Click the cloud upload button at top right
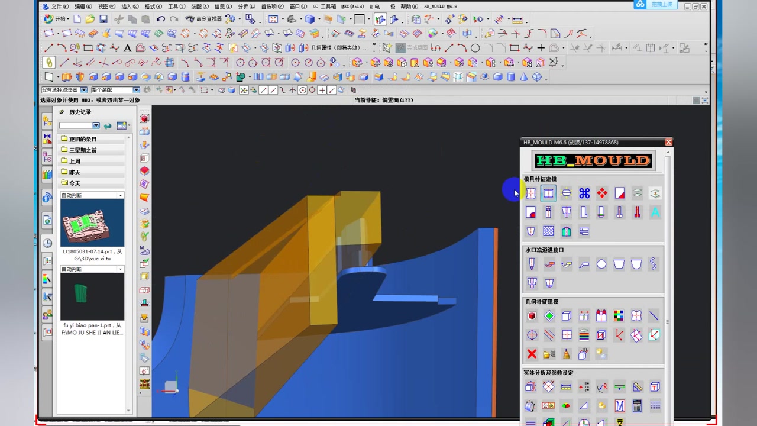 click(656, 4)
